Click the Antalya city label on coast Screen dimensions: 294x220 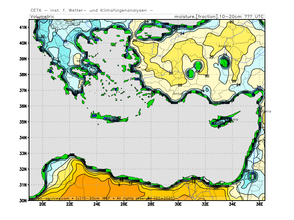coord(178,93)
